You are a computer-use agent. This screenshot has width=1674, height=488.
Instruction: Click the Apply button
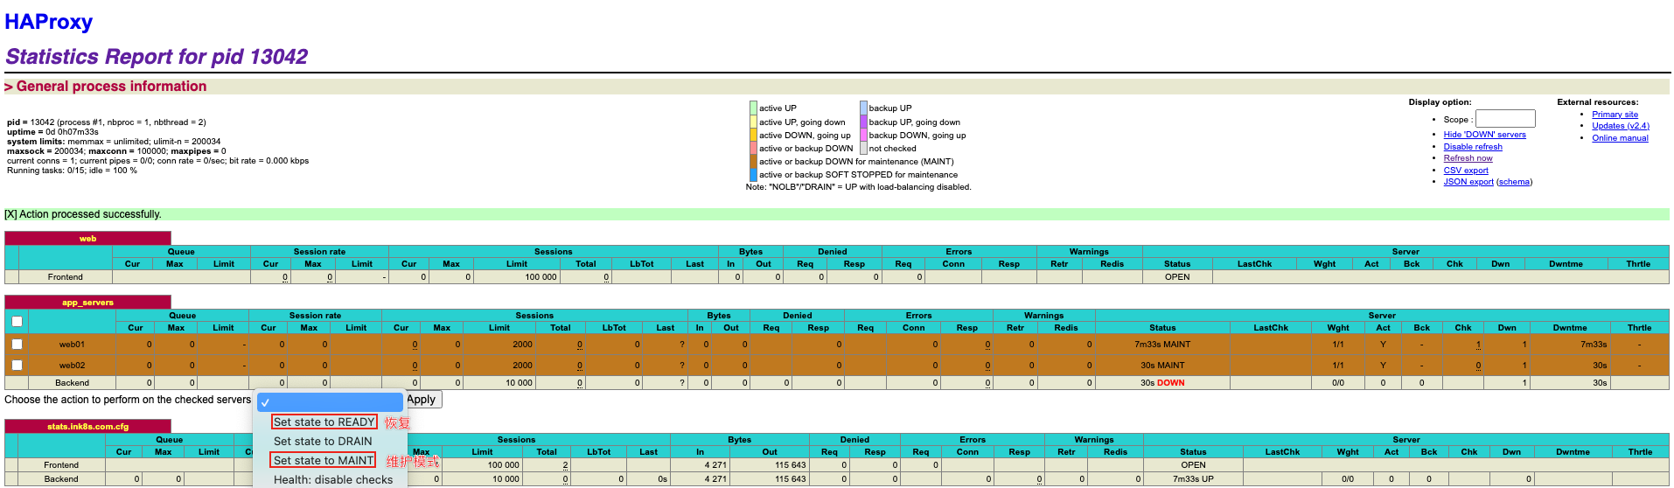tap(423, 400)
